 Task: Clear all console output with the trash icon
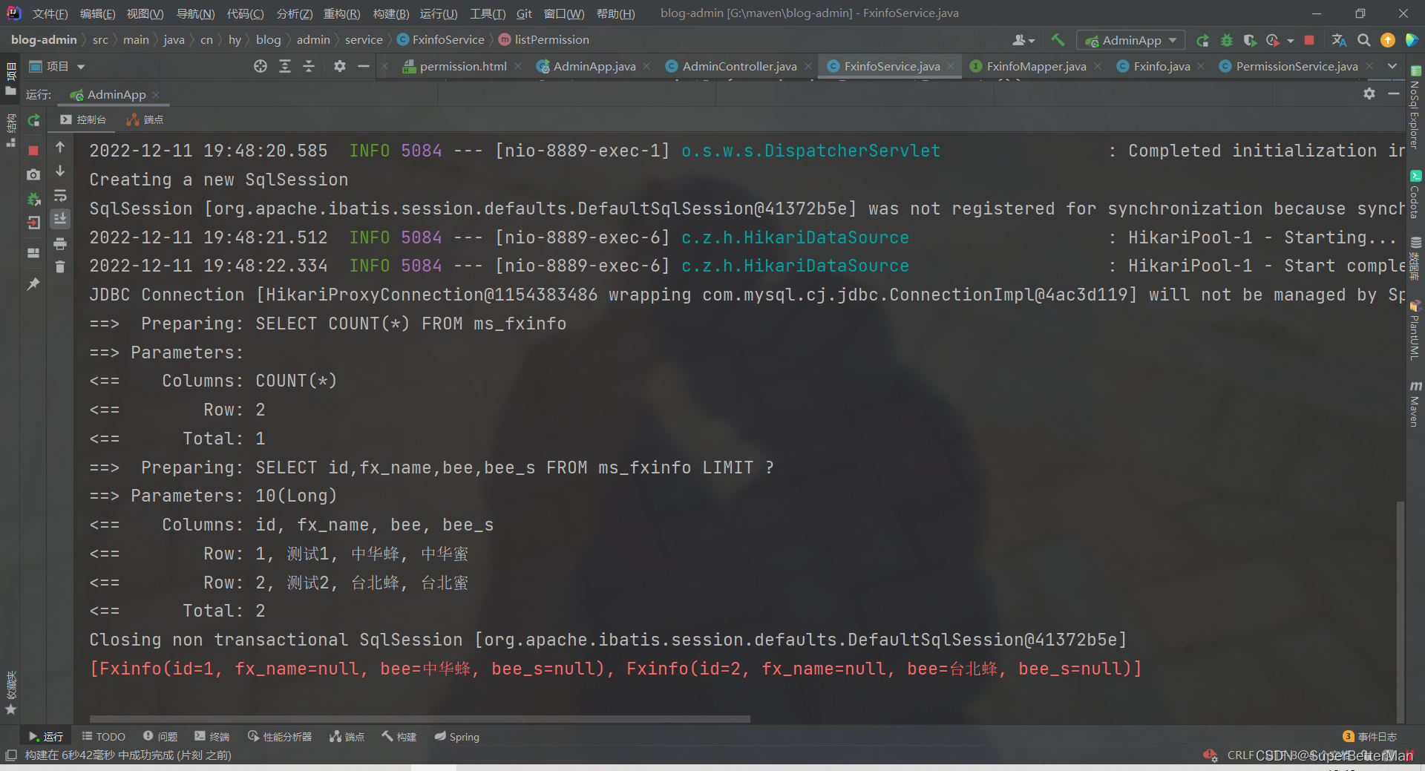60,266
